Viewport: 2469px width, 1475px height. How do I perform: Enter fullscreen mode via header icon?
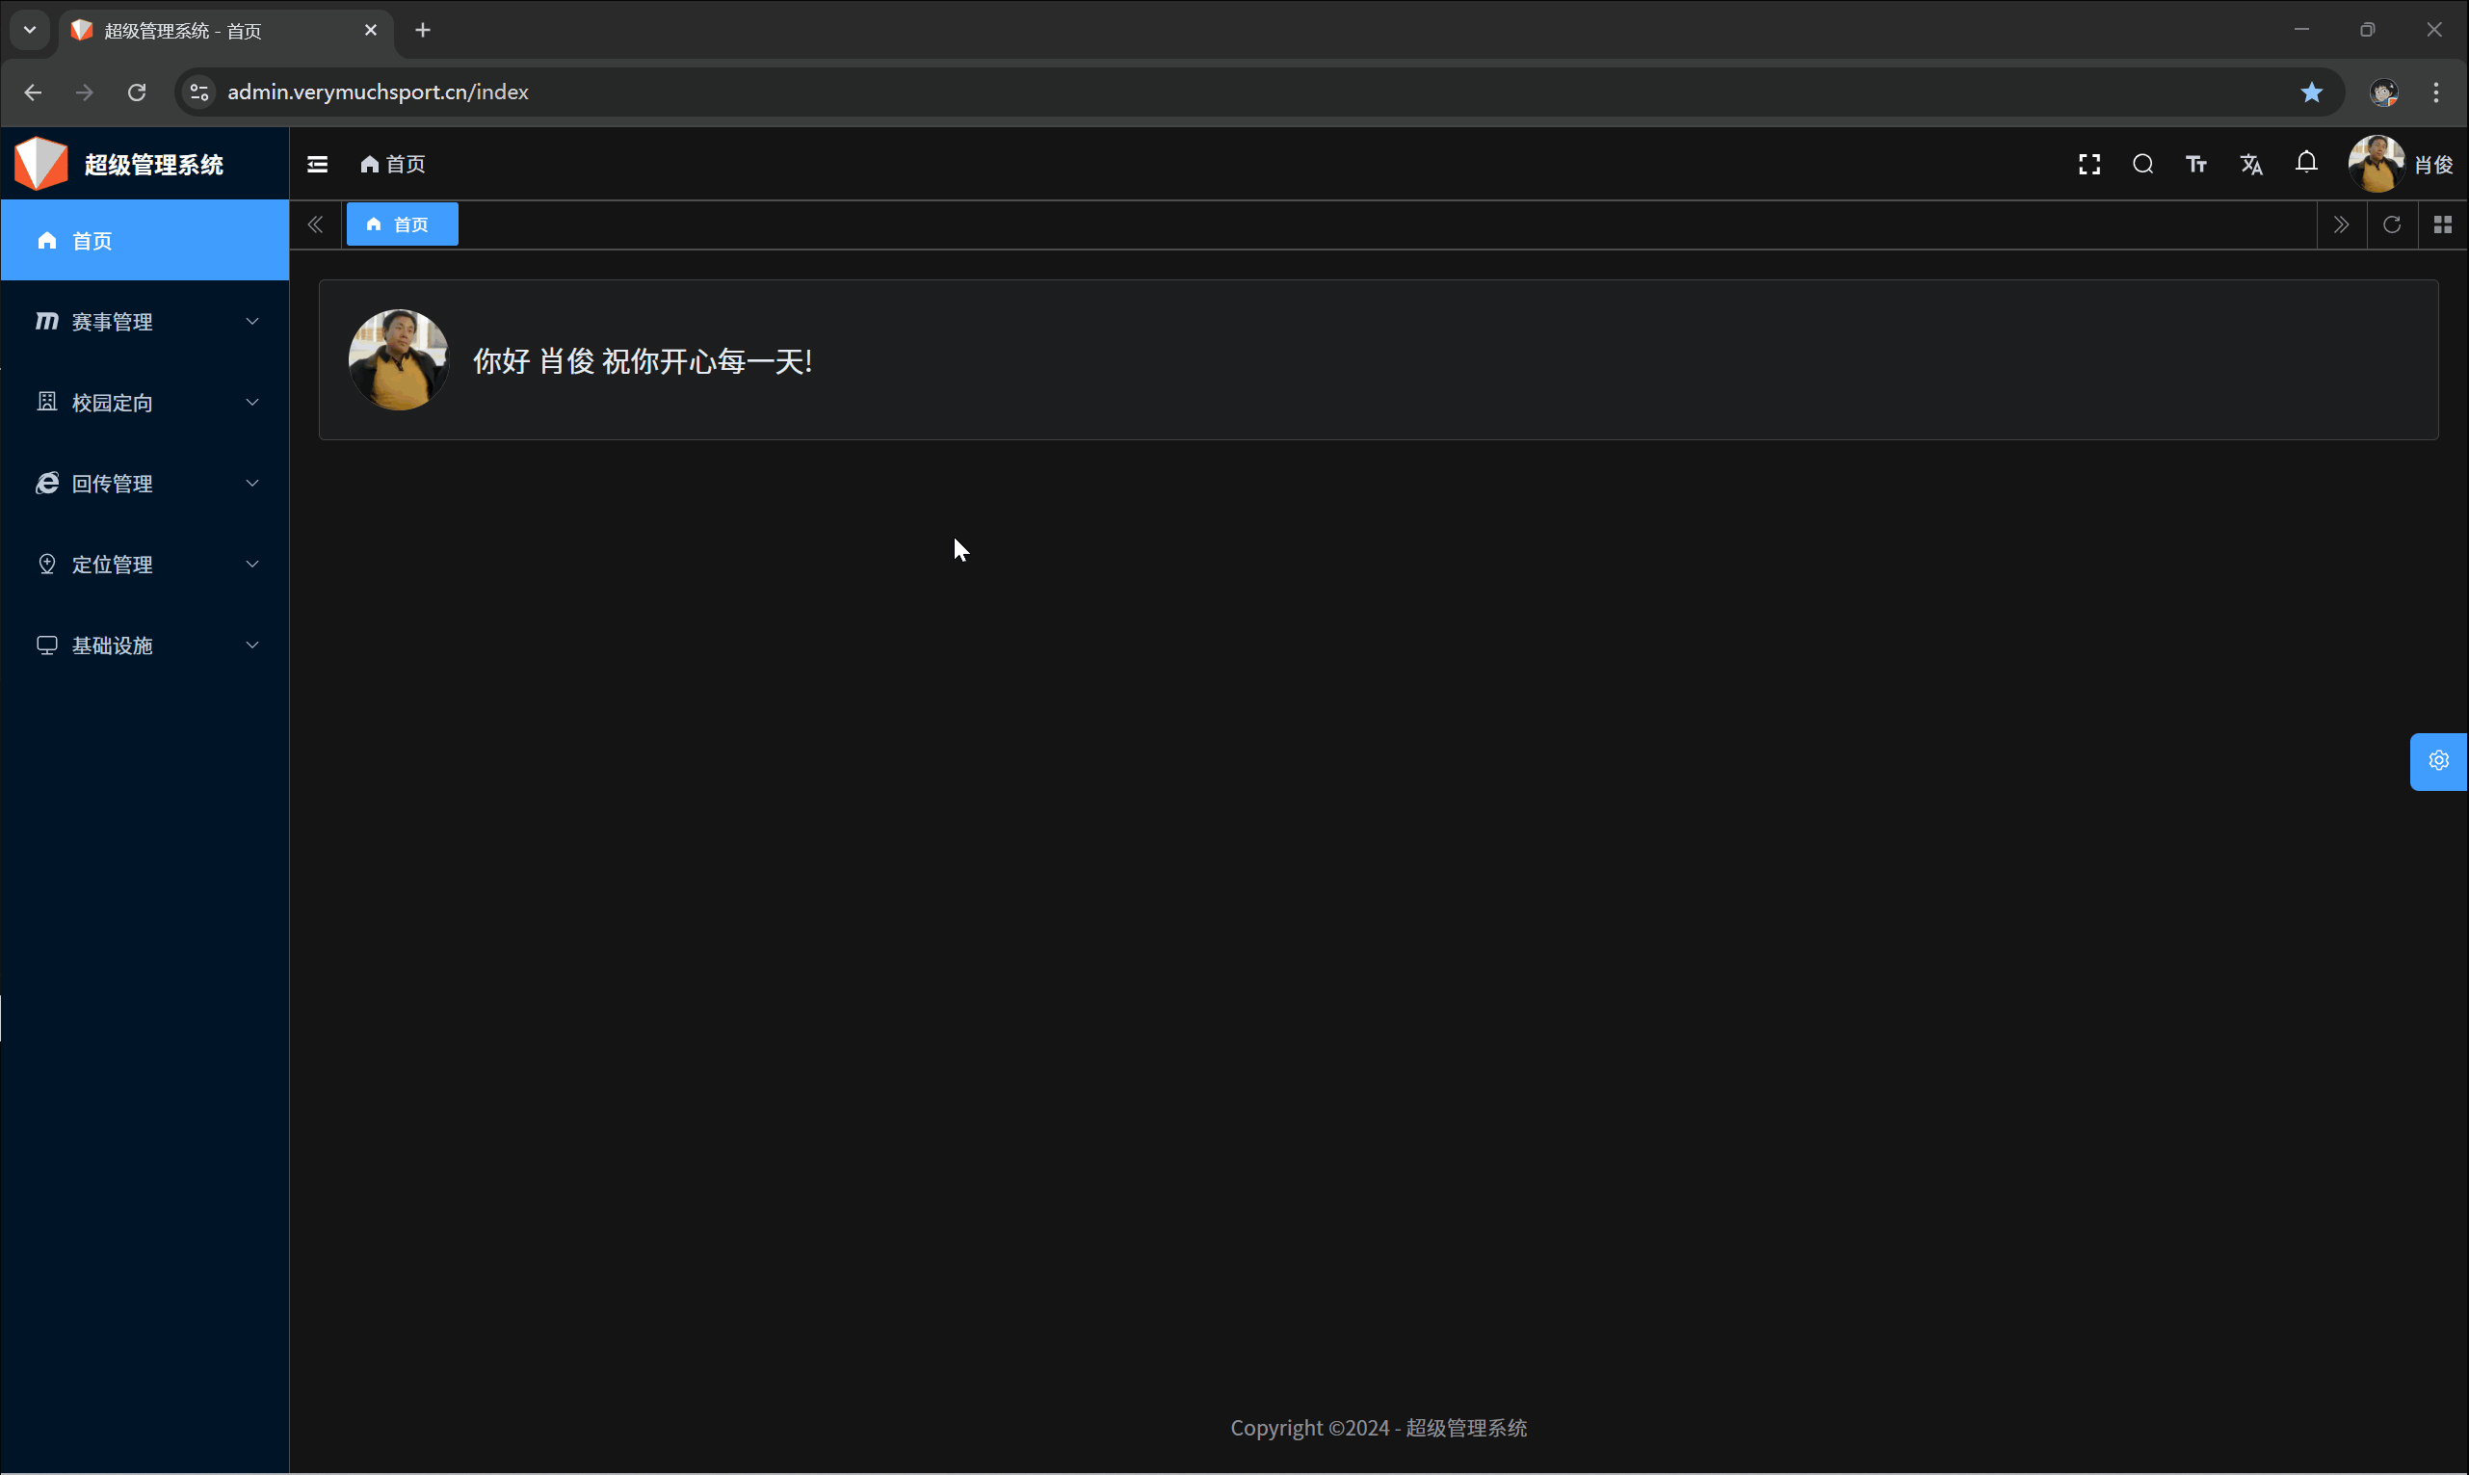click(x=2088, y=164)
